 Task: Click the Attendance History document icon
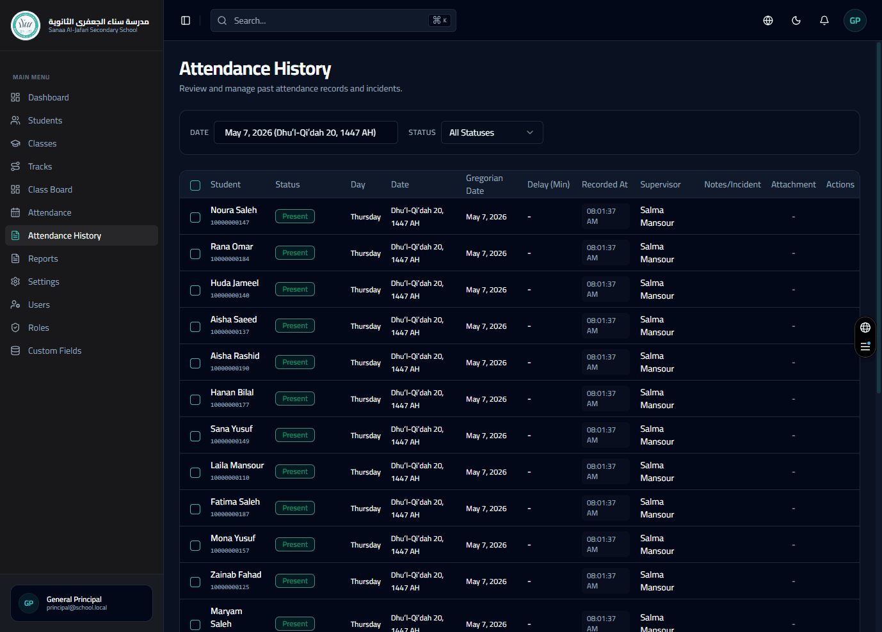click(15, 235)
